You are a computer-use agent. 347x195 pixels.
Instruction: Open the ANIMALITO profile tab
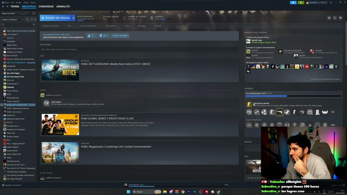(x=63, y=6)
